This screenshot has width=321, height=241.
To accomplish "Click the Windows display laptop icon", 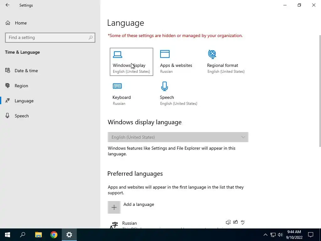I will point(118,55).
